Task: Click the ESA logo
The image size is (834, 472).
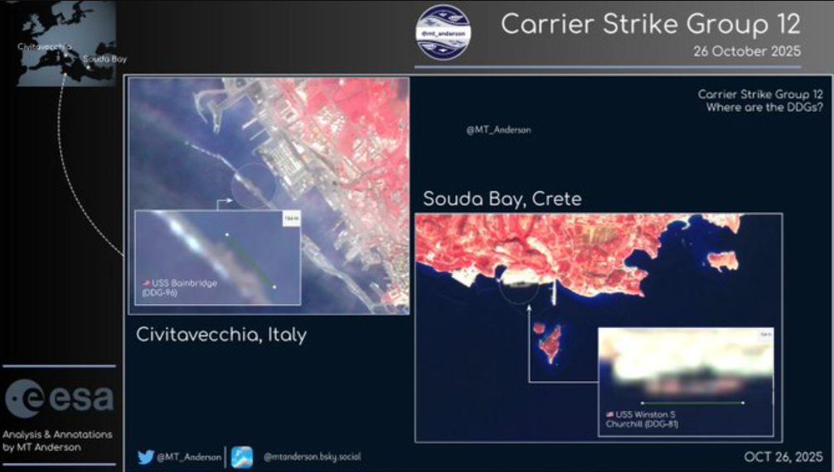Action: pyautogui.click(x=58, y=399)
